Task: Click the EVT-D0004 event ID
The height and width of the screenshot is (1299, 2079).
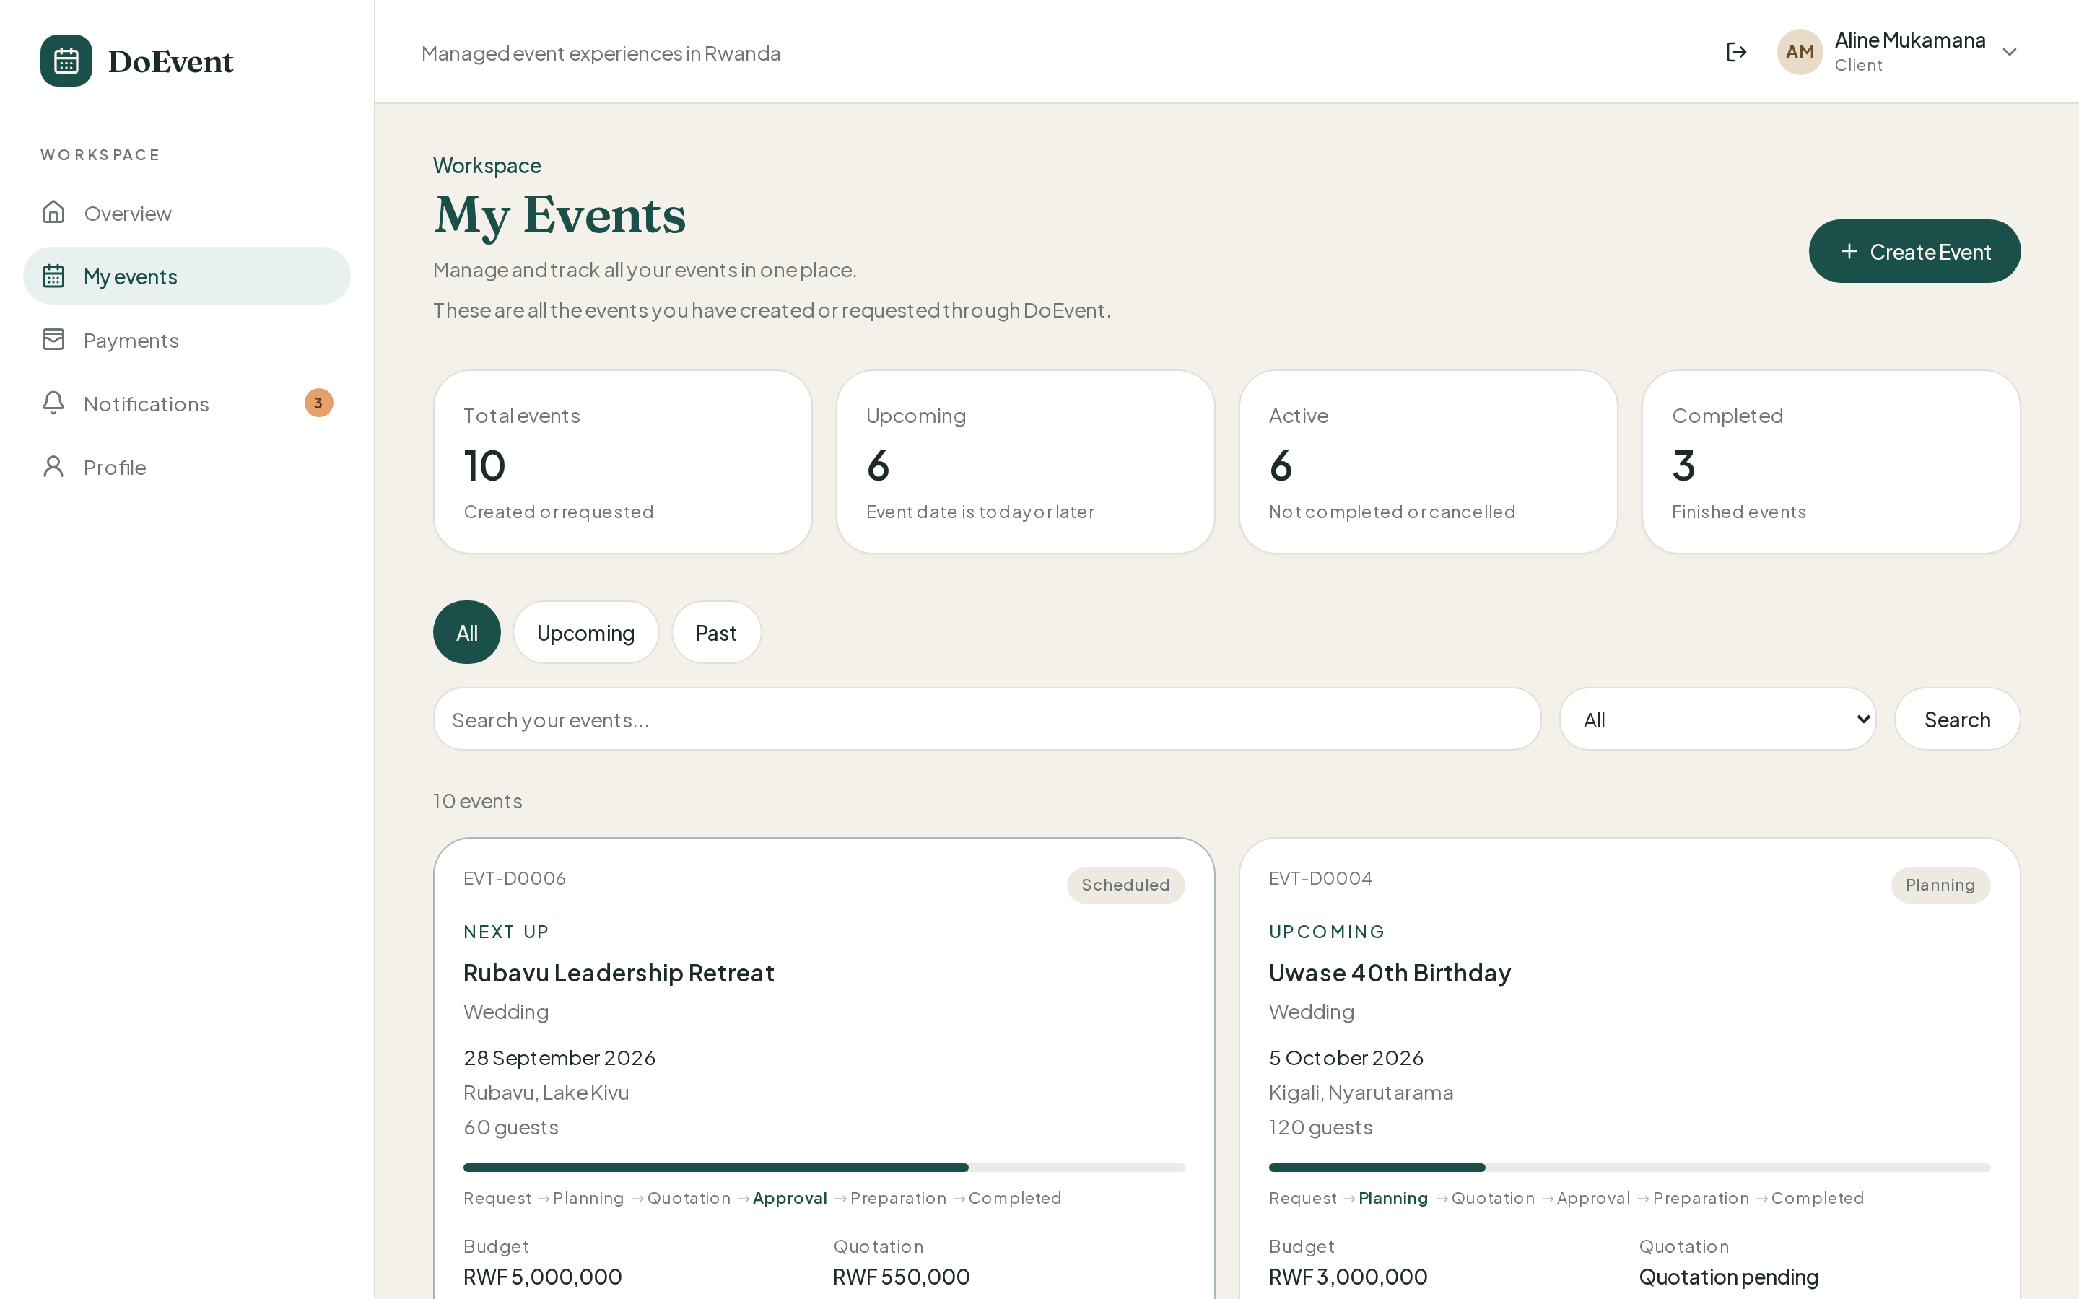Action: [x=1320, y=878]
